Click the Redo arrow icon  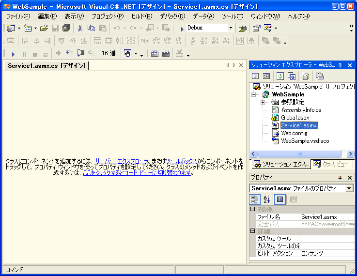(x=133, y=28)
